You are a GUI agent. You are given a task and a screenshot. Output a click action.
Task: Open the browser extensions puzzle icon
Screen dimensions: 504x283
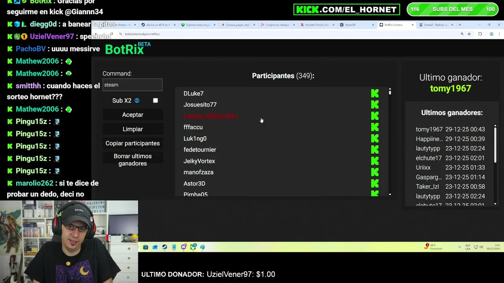480,34
